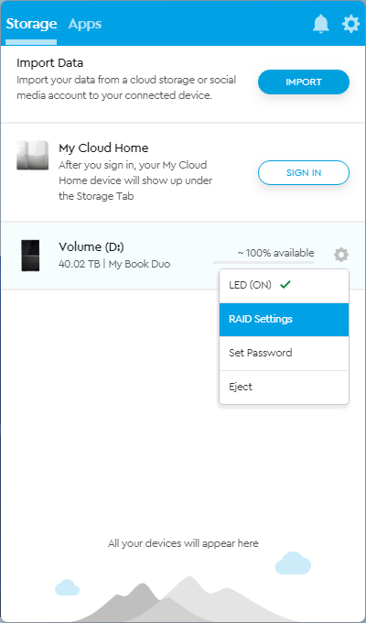Image resolution: width=366 pixels, height=623 pixels.
Task: Click the storage availability bar
Action: 264,262
